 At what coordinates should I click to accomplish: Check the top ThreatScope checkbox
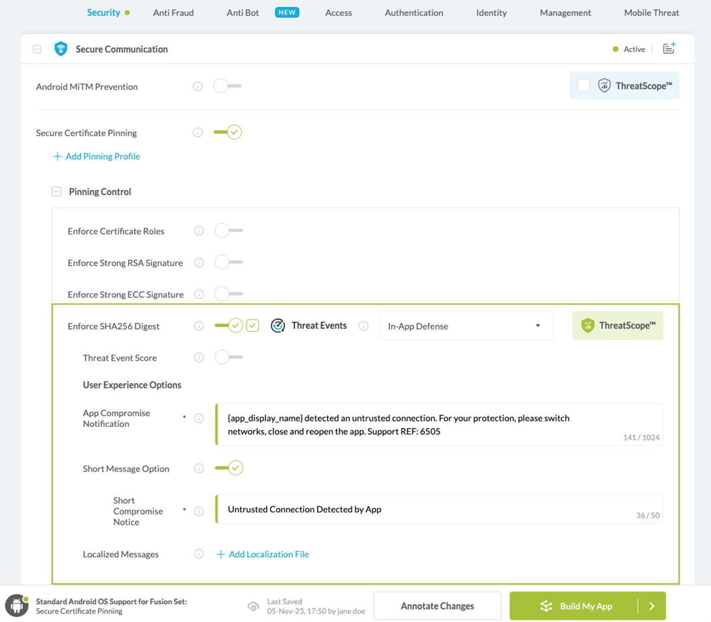tap(584, 86)
